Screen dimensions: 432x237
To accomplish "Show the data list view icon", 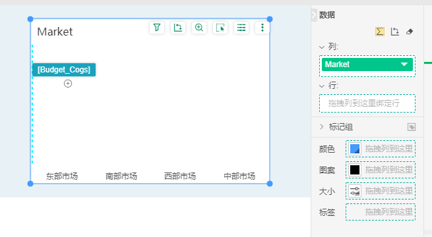I will coord(241,28).
